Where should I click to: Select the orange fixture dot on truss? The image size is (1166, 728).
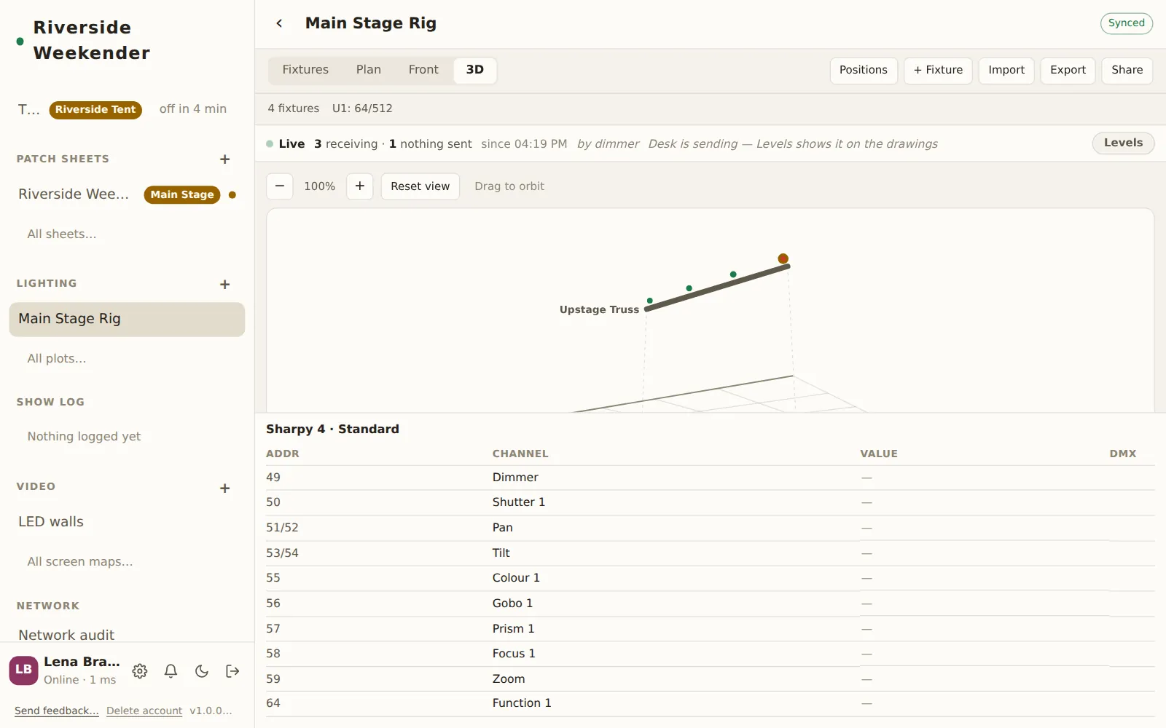coord(783,258)
